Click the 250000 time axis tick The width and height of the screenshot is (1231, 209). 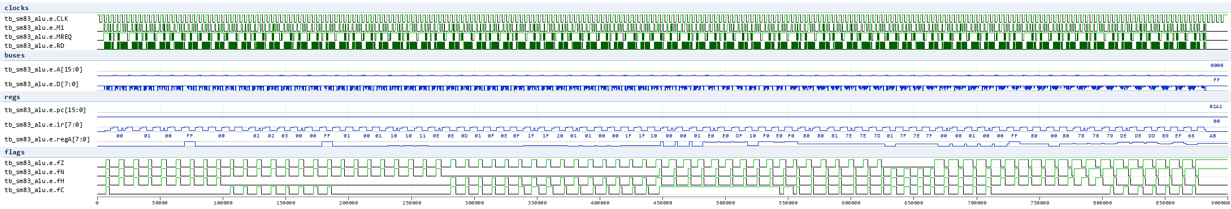coord(411,203)
